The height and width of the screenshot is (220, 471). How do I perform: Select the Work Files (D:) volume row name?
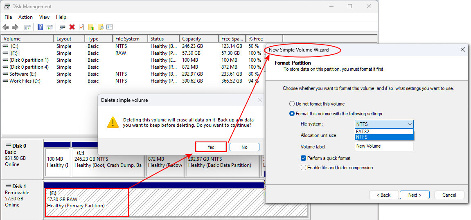pos(25,81)
